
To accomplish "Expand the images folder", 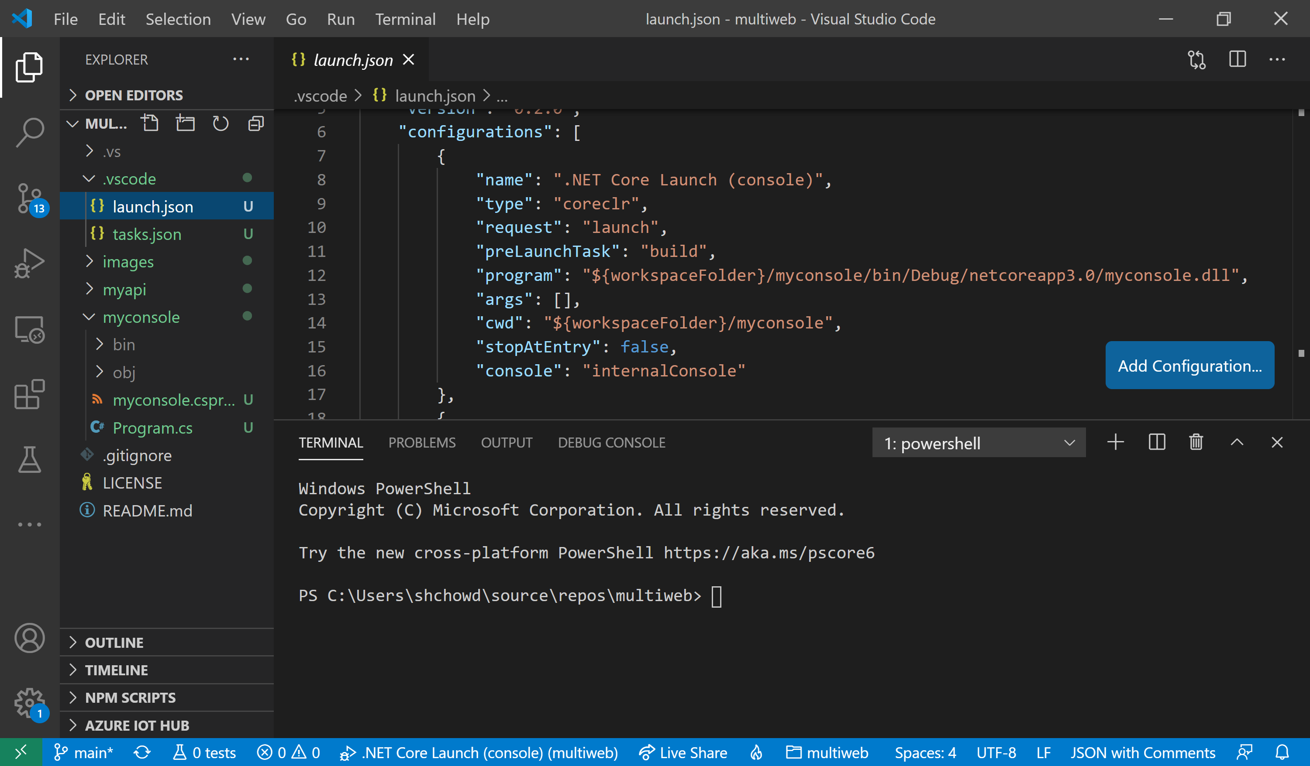I will point(128,262).
